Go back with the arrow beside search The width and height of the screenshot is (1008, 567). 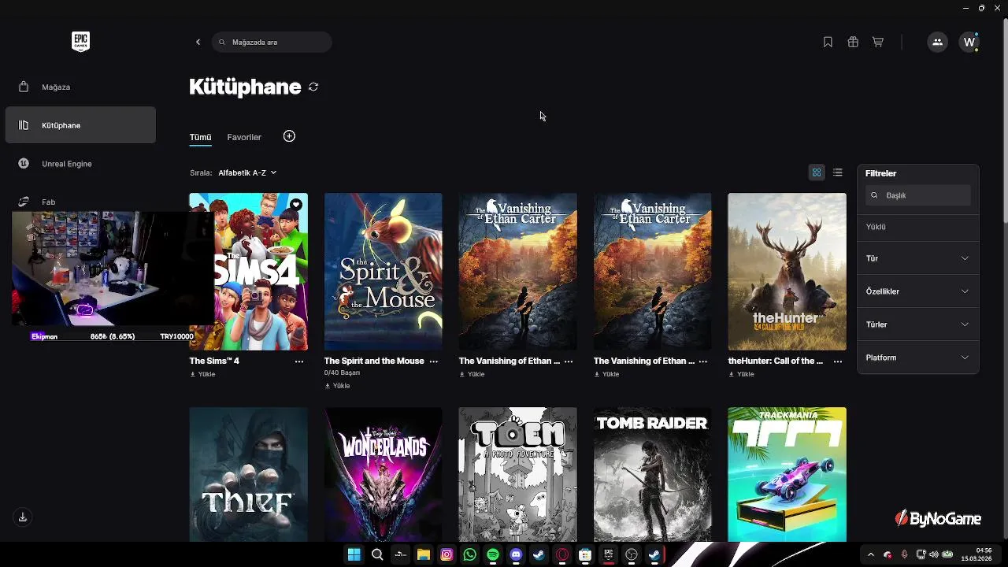pyautogui.click(x=198, y=42)
